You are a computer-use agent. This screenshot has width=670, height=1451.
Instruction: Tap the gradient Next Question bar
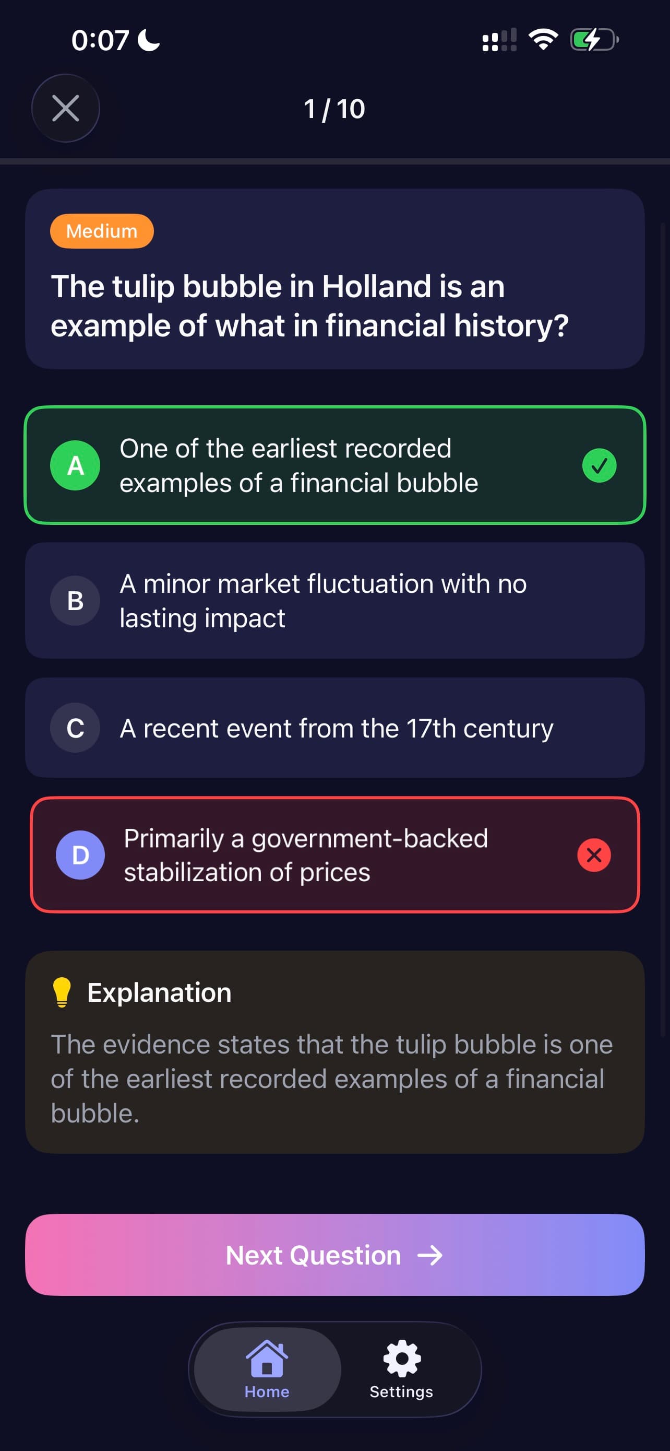point(334,1256)
